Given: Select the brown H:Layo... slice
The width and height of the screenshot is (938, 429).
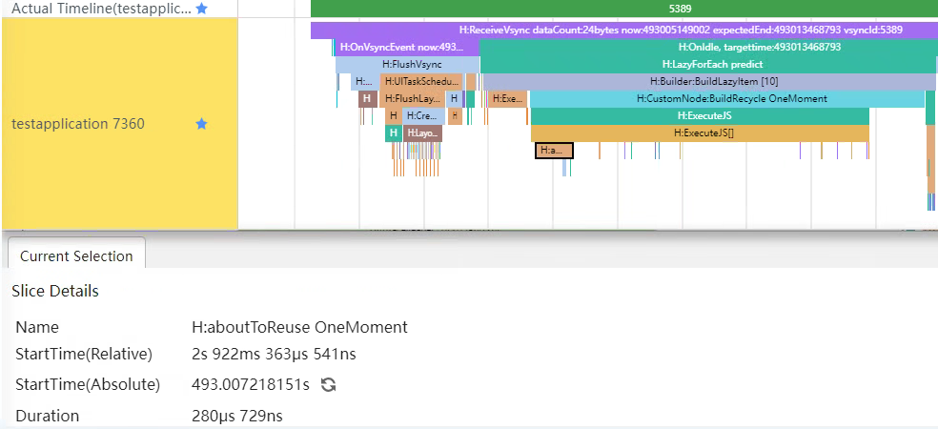Looking at the screenshot, I should point(422,133).
